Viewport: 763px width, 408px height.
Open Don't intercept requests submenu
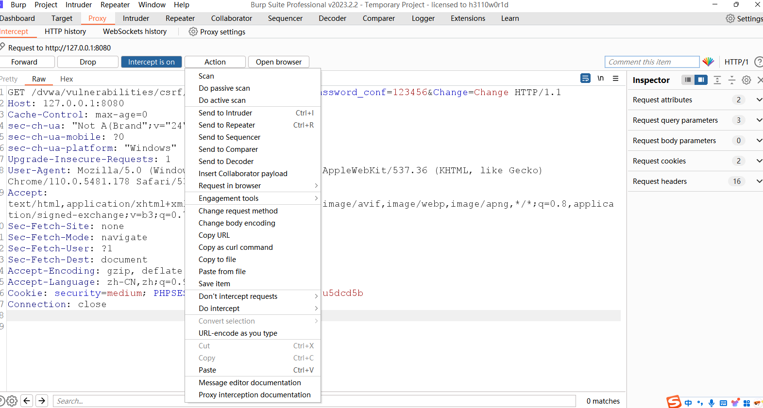[253, 296]
